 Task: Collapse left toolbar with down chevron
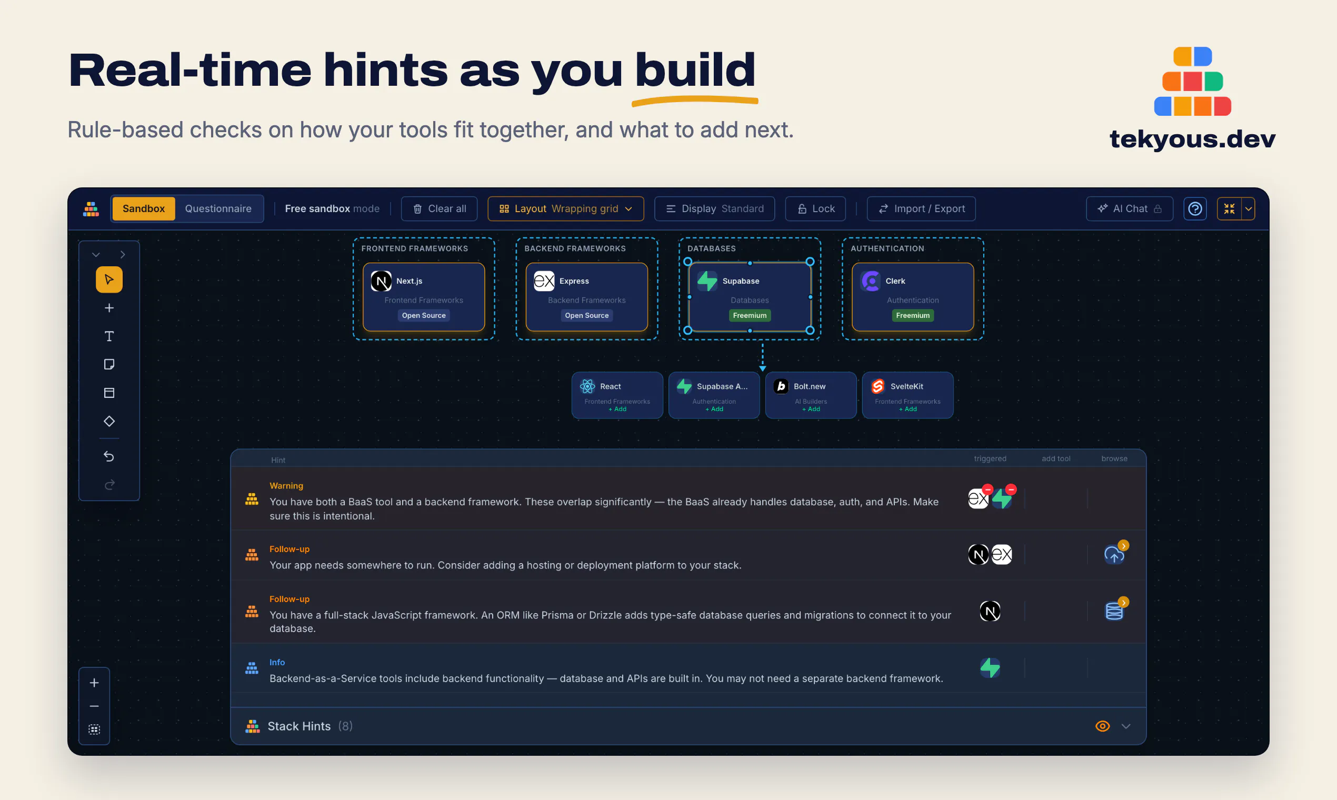click(x=96, y=254)
